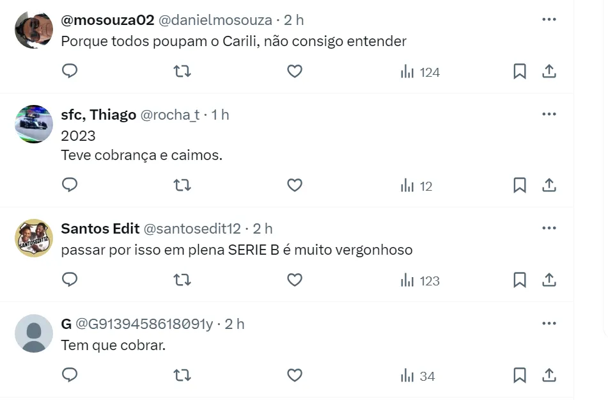Screen dimensions: 608x400
Task: Like the "Teve cobrança e caimos" tweet
Action: pos(294,186)
